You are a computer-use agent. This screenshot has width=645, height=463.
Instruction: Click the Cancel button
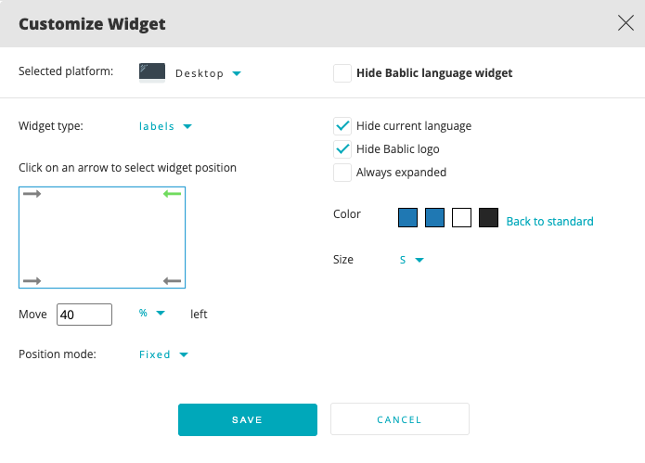(x=399, y=419)
